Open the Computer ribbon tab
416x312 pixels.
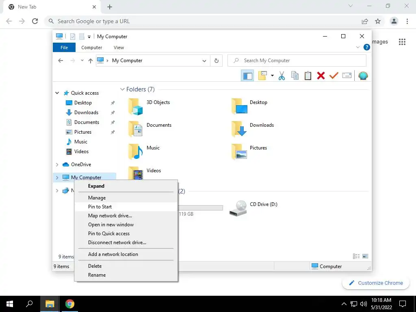(x=91, y=48)
